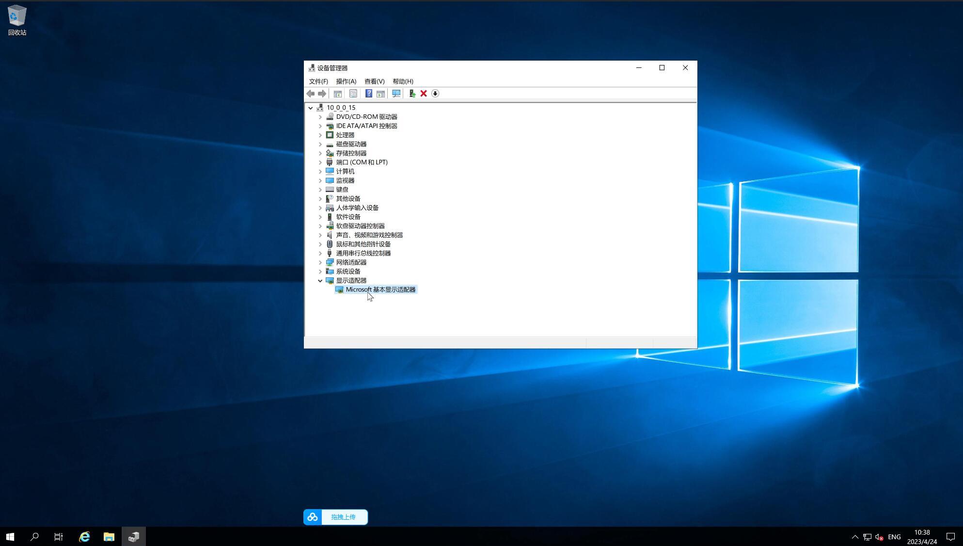Open the 文件(F) menu
Viewport: 963px width, 546px height.
318,81
